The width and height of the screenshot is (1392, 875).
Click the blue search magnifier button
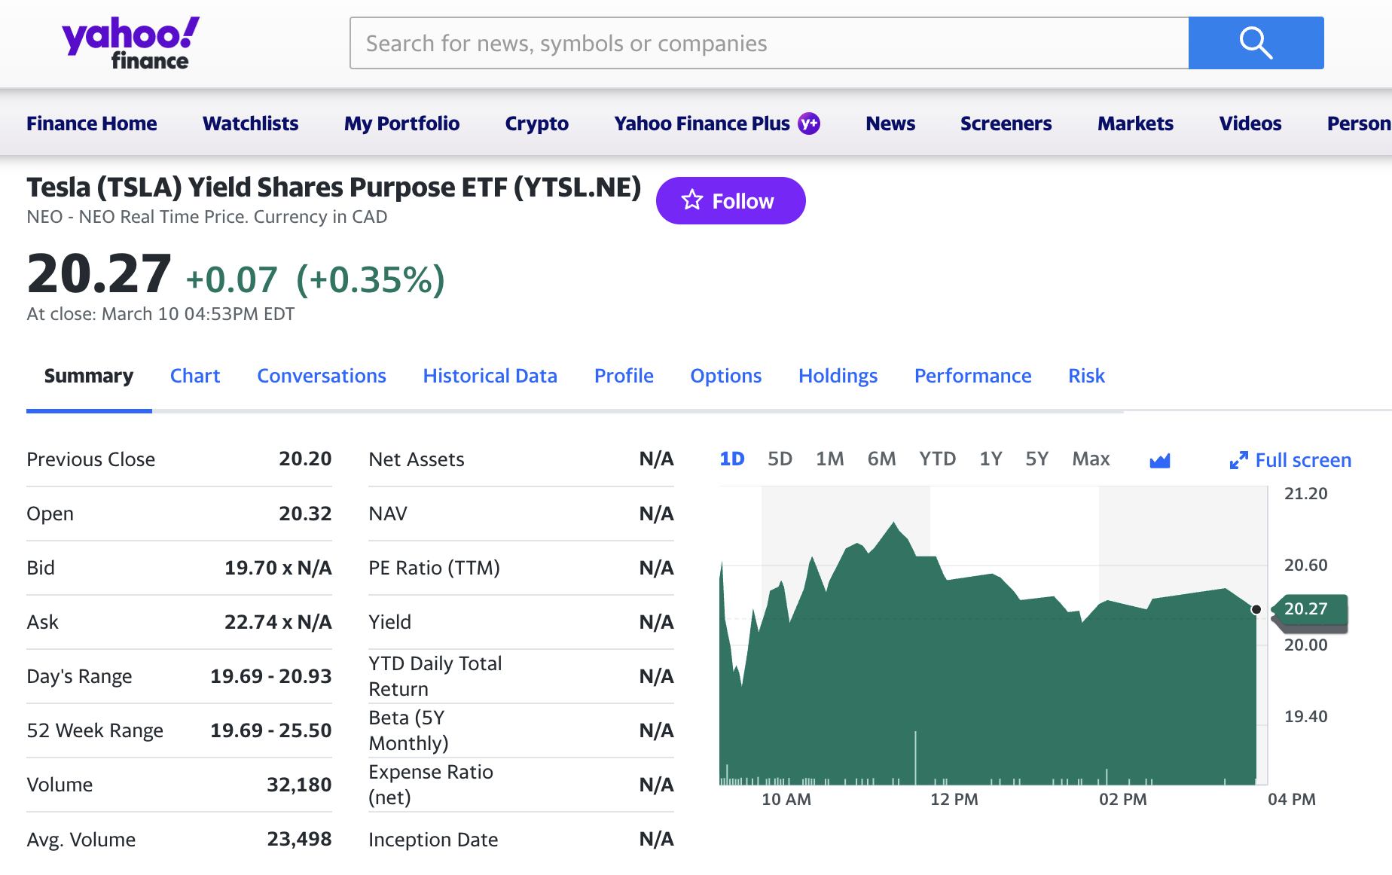point(1256,43)
